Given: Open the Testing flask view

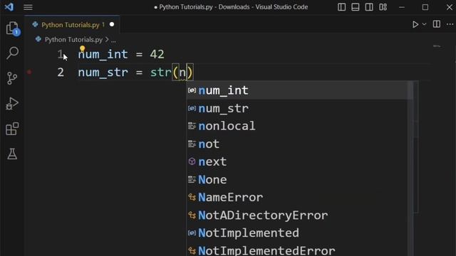Looking at the screenshot, I should [12, 154].
